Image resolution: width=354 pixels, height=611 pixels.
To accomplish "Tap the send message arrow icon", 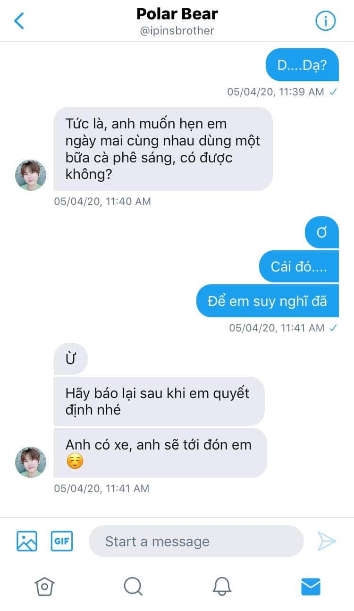I will point(327,541).
